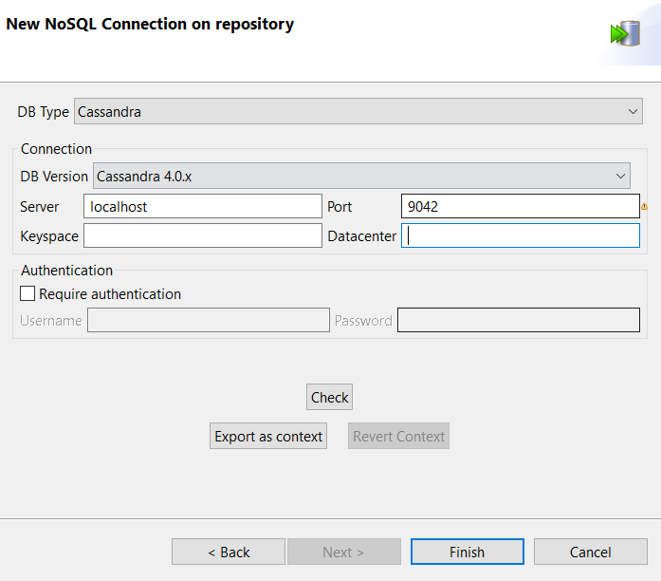Click the Username text box

[208, 320]
